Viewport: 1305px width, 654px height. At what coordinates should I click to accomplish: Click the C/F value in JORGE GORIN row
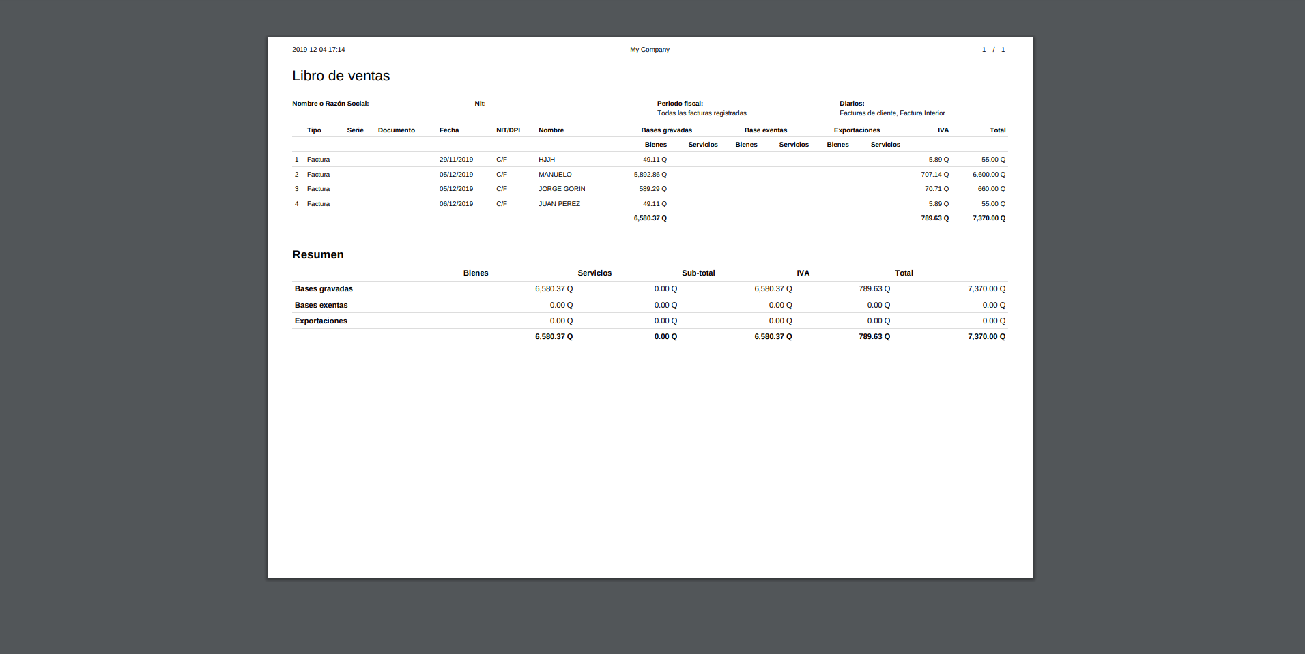coord(502,189)
